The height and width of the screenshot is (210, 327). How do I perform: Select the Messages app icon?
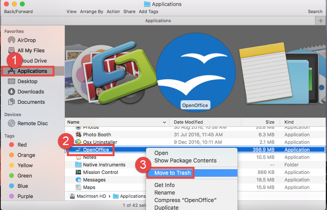(x=78, y=179)
